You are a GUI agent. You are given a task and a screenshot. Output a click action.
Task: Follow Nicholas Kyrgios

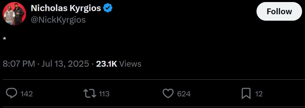pyautogui.click(x=279, y=11)
